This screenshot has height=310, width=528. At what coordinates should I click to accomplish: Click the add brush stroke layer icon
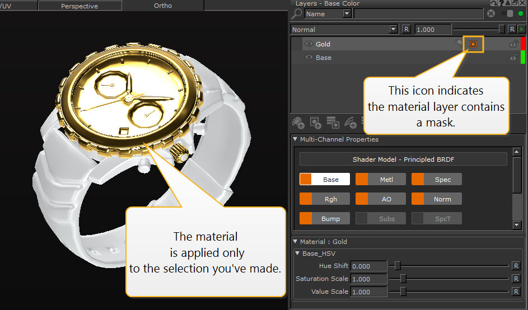point(351,121)
